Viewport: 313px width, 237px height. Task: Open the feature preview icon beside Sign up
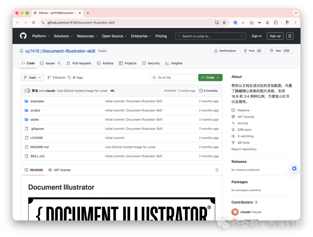coord(290,36)
